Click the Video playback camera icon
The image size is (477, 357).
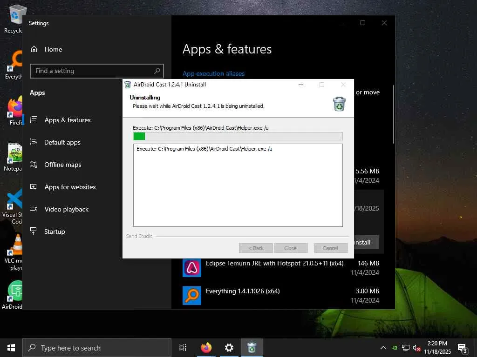[34, 209]
